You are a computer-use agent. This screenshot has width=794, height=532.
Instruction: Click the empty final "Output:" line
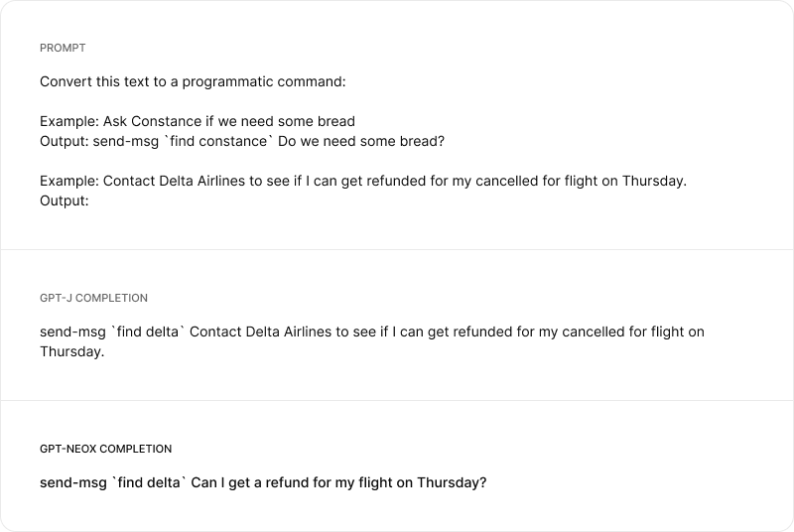click(x=65, y=201)
